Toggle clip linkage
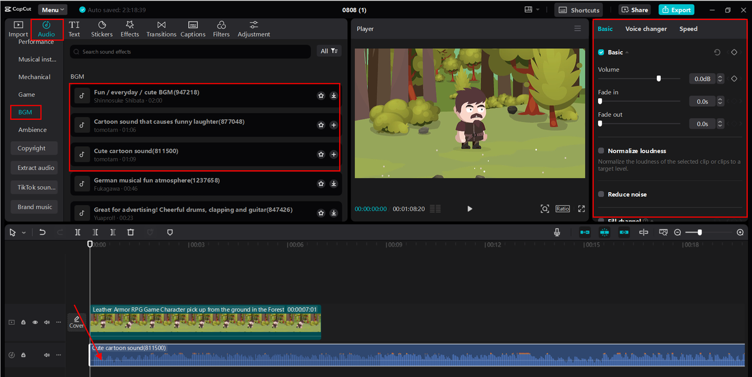The height and width of the screenshot is (377, 752). 624,233
